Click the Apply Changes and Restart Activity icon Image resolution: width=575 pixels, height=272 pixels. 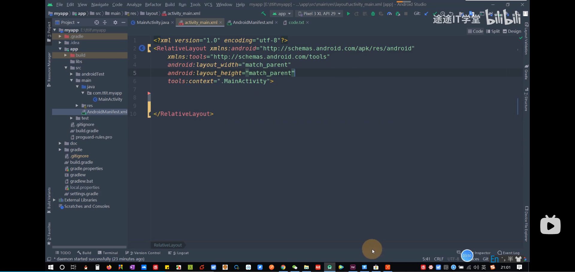tap(356, 14)
